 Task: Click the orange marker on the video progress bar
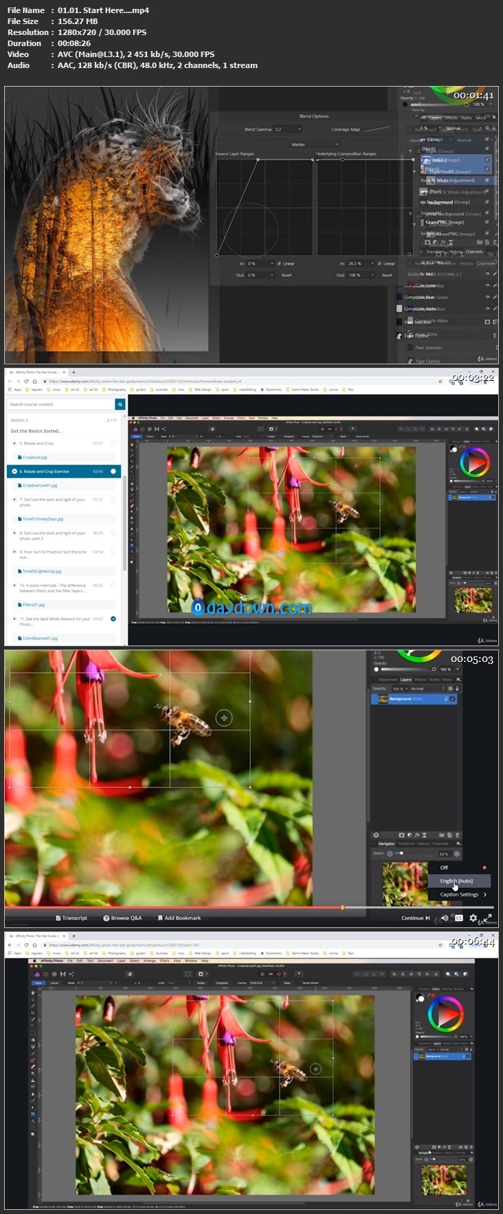coord(342,907)
